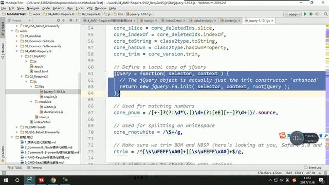The height and width of the screenshot is (185, 329).
Task: Toggle the read-only lock icon in status bar
Action: point(320,173)
